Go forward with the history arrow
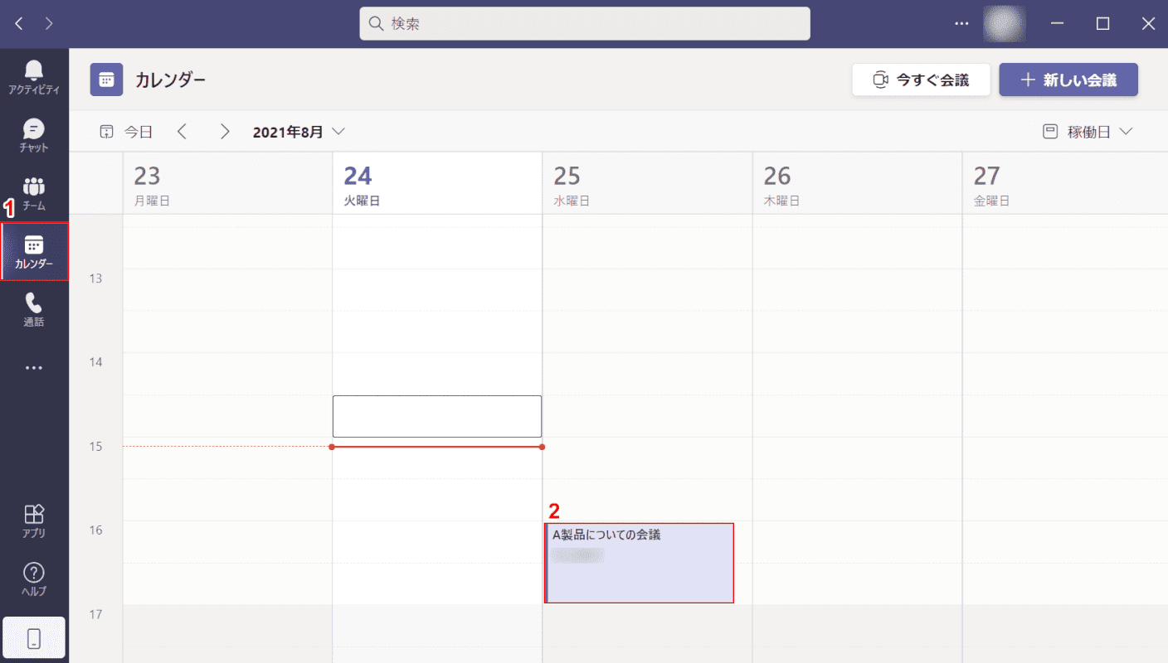1168x663 pixels. point(50,23)
